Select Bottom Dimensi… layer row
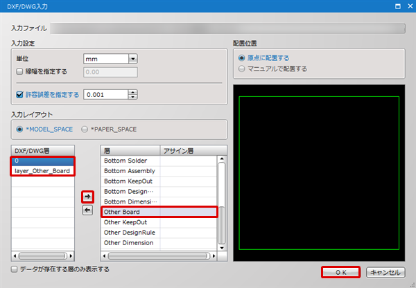The width and height of the screenshot is (416, 288). 159,201
